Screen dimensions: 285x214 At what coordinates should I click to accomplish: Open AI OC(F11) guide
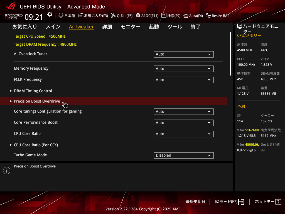(147, 16)
